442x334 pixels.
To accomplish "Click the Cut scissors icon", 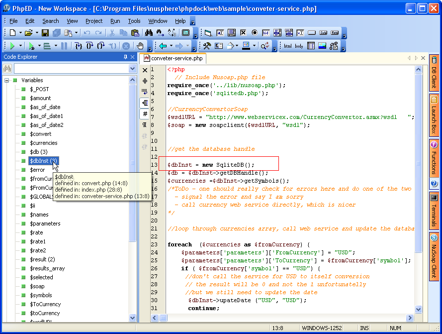I will coord(112,33).
